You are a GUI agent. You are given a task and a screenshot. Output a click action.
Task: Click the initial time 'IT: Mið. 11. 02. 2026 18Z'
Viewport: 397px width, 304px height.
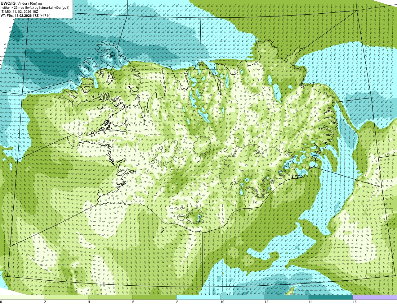(20, 11)
